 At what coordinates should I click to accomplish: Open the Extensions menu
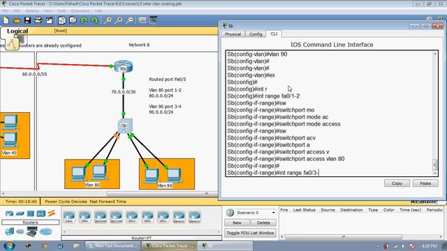click(80, 11)
